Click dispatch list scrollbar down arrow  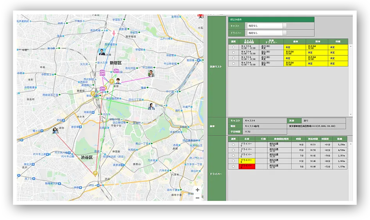tap(350, 114)
